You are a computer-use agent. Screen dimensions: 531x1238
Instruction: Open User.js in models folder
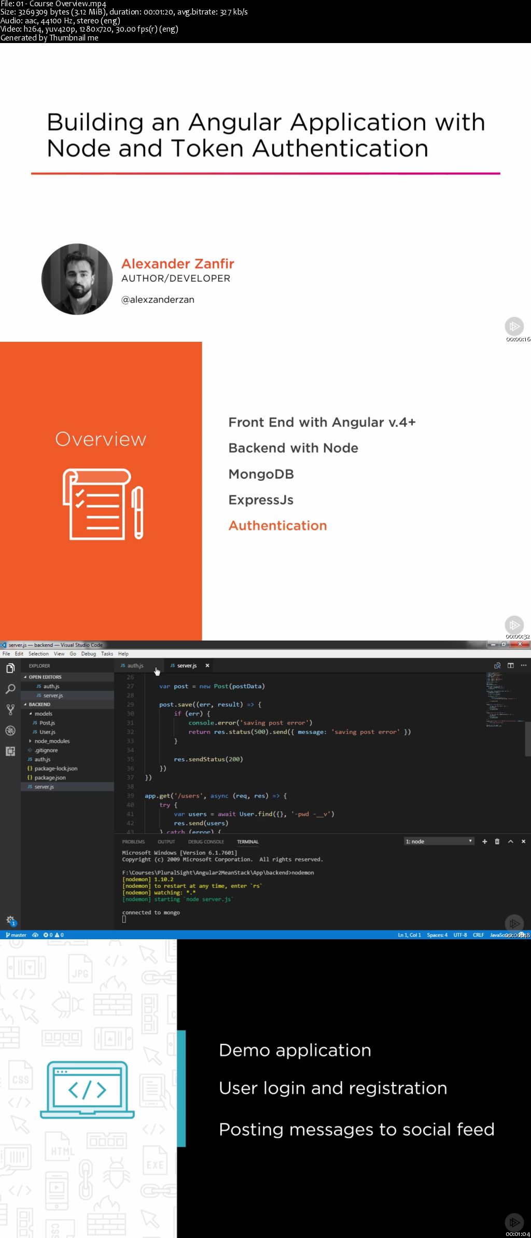point(67,732)
